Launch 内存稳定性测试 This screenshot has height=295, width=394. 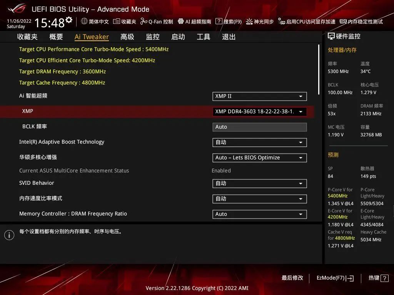click(361, 22)
